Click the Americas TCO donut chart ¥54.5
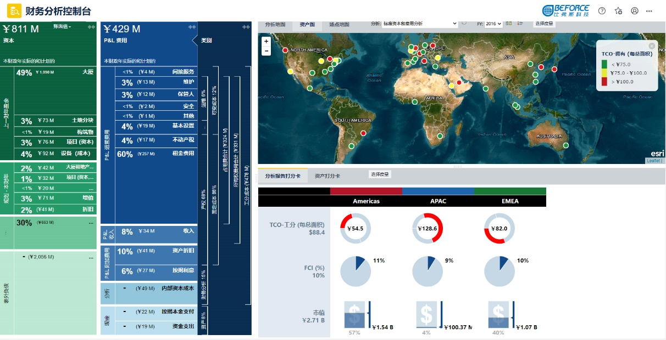The image size is (666, 340). (356, 228)
